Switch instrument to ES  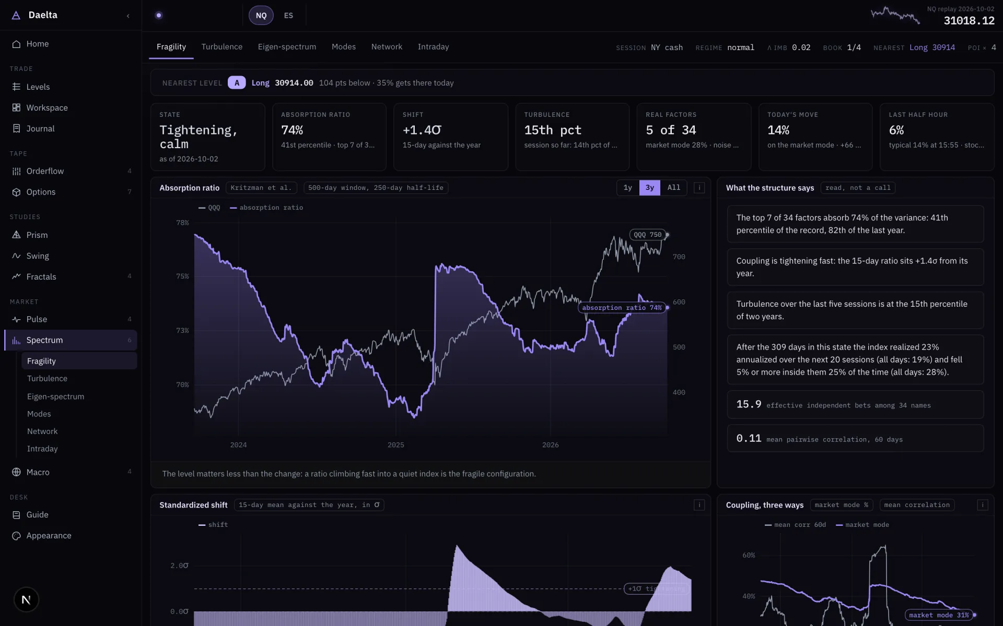(x=288, y=16)
